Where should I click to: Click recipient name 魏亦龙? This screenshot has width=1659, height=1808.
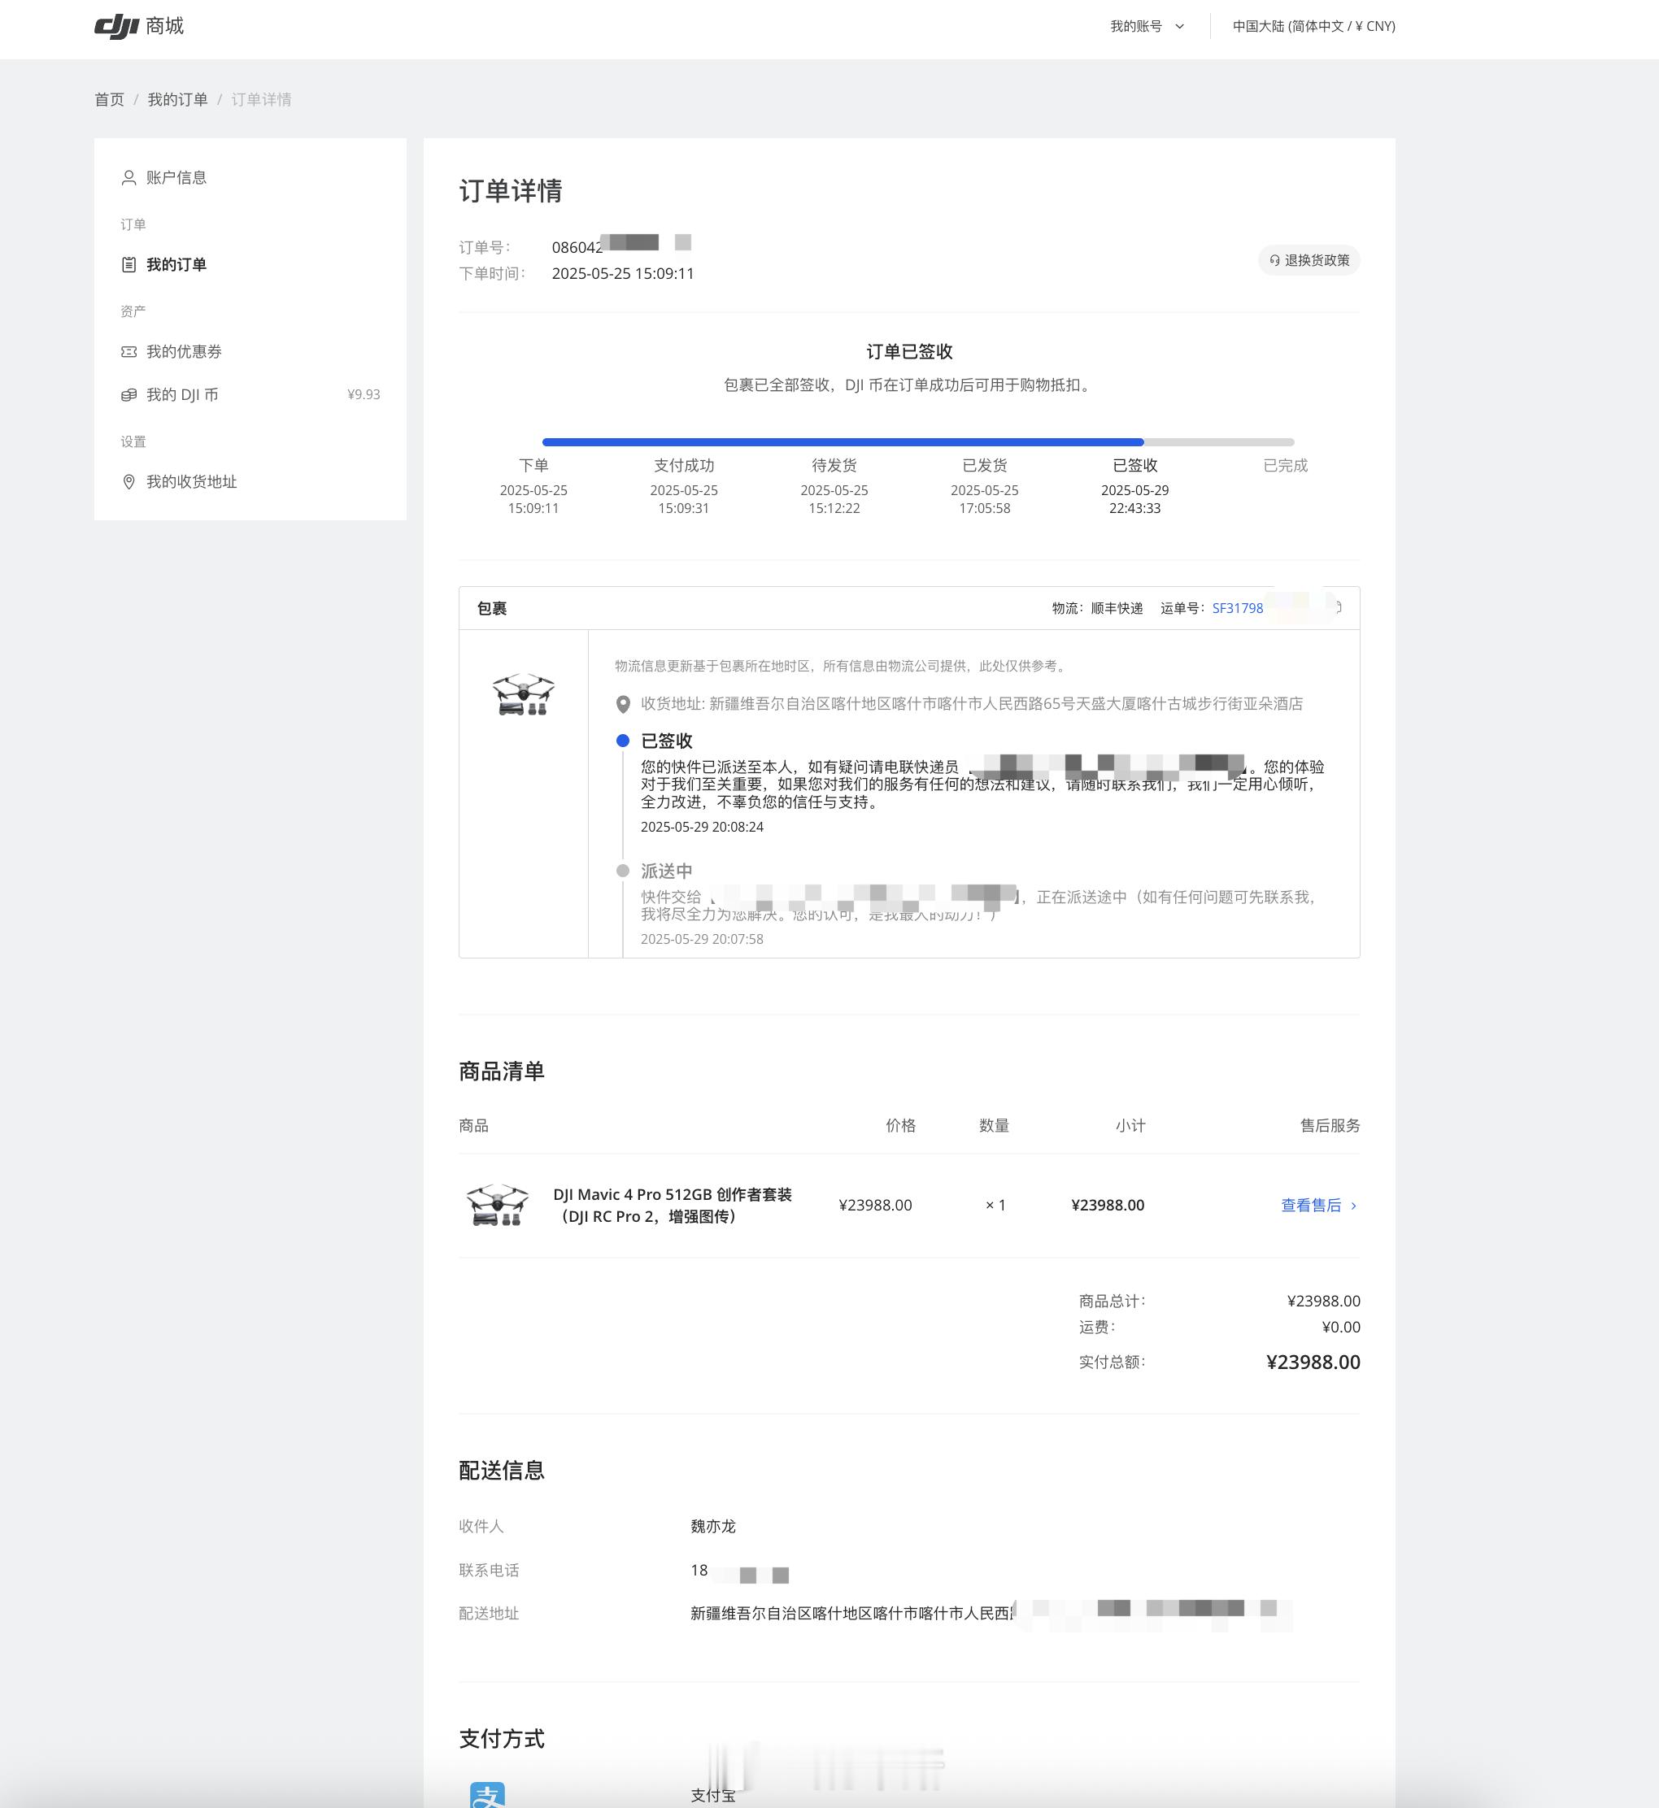(x=712, y=1526)
